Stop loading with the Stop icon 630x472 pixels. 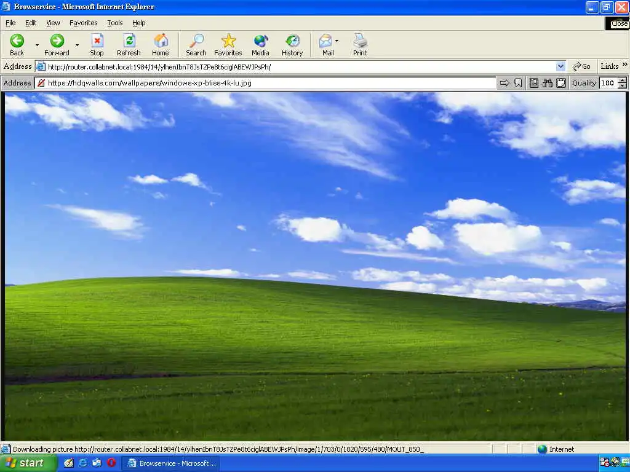(x=97, y=44)
